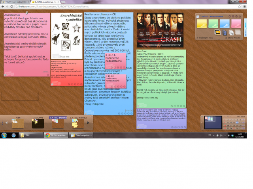Viewport: 253px width, 189px height.
Task: Click the [Verča] author tag on blue note
Action: [x=129, y=111]
